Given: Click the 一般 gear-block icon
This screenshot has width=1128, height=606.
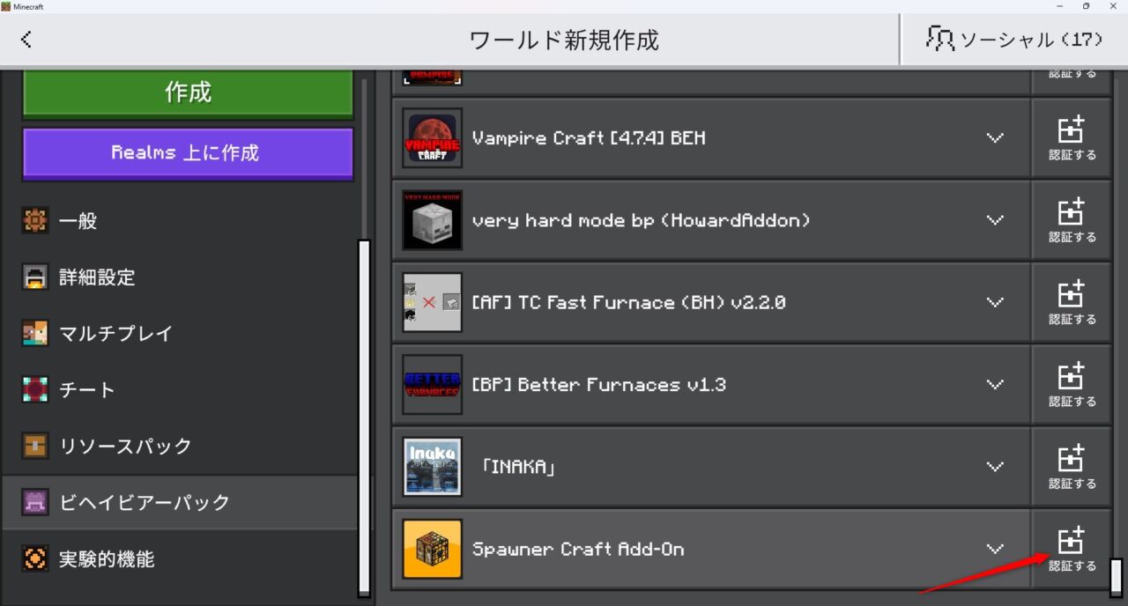Looking at the screenshot, I should [35, 221].
